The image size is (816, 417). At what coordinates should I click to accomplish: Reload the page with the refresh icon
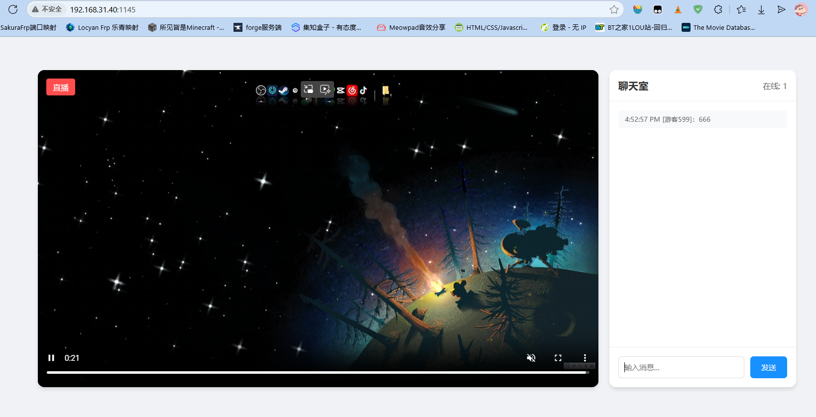pyautogui.click(x=13, y=9)
